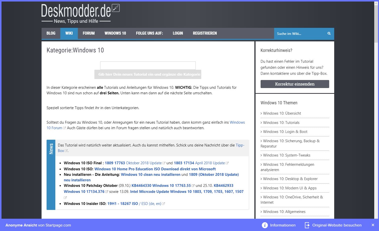Click the Original-Website besuchen exit icon
Image resolution: width=379 pixels, height=231 pixels.
click(x=307, y=225)
